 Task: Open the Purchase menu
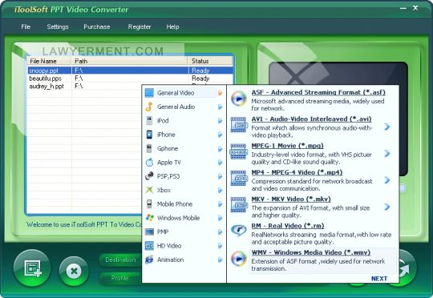(x=97, y=26)
